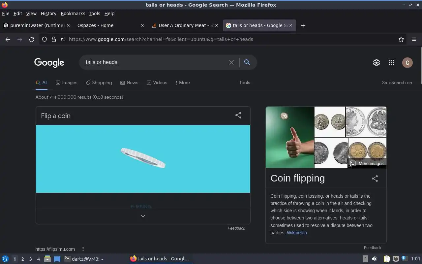422x264 pixels.
Task: Click Feedback under the coin widget
Action: click(x=236, y=228)
